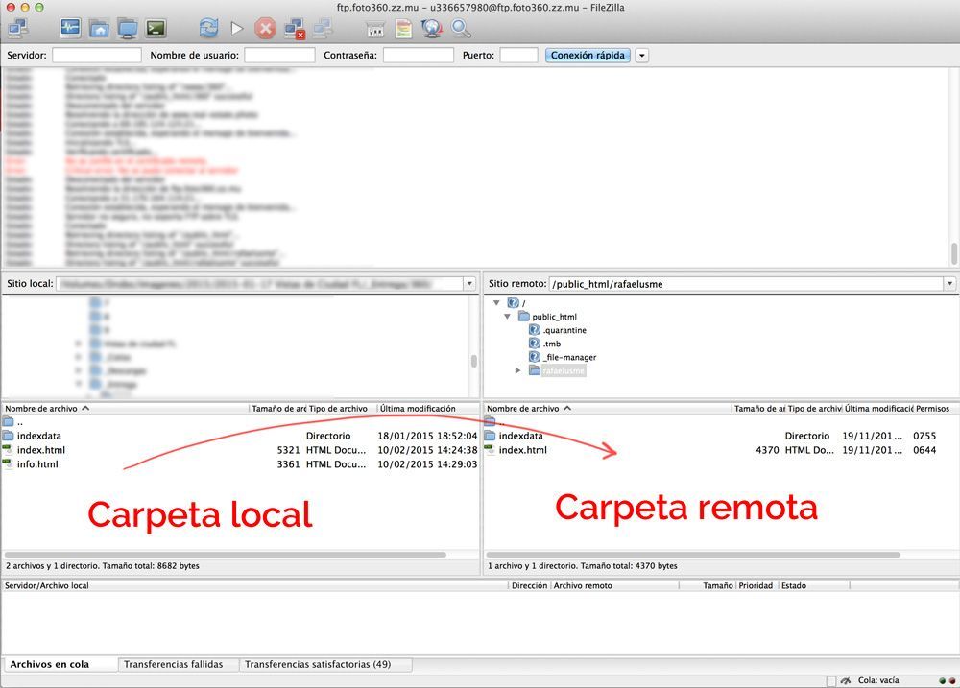Click the local file list horizontal scrollbar
Image resolution: width=960 pixels, height=688 pixels.
tap(228, 555)
